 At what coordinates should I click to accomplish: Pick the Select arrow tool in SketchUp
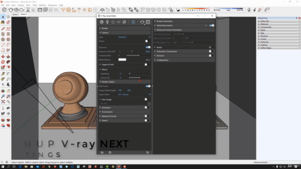[3, 17]
